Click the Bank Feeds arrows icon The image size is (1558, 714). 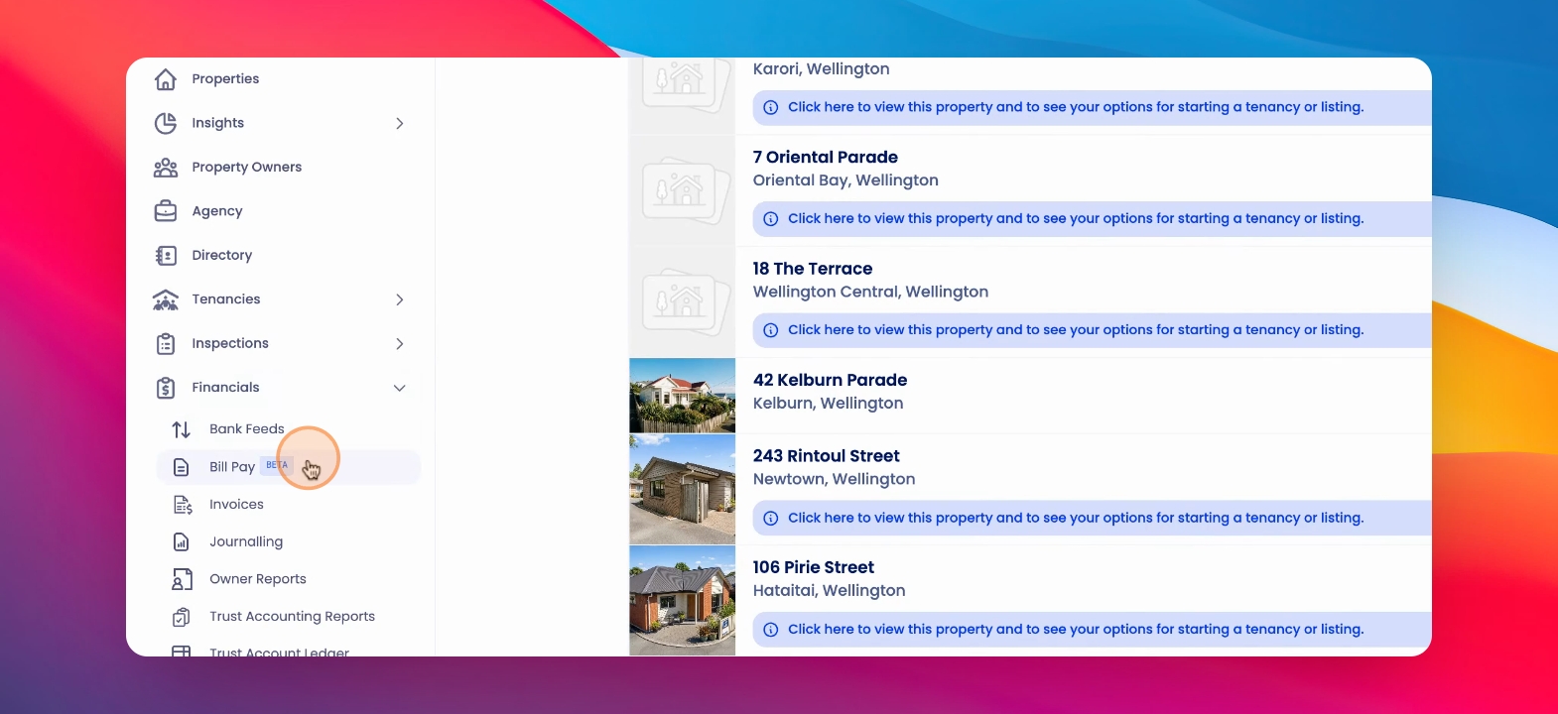pos(181,429)
